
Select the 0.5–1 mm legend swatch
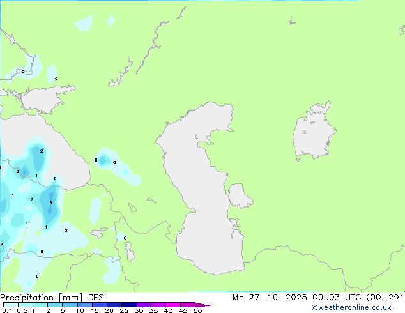[26, 305]
